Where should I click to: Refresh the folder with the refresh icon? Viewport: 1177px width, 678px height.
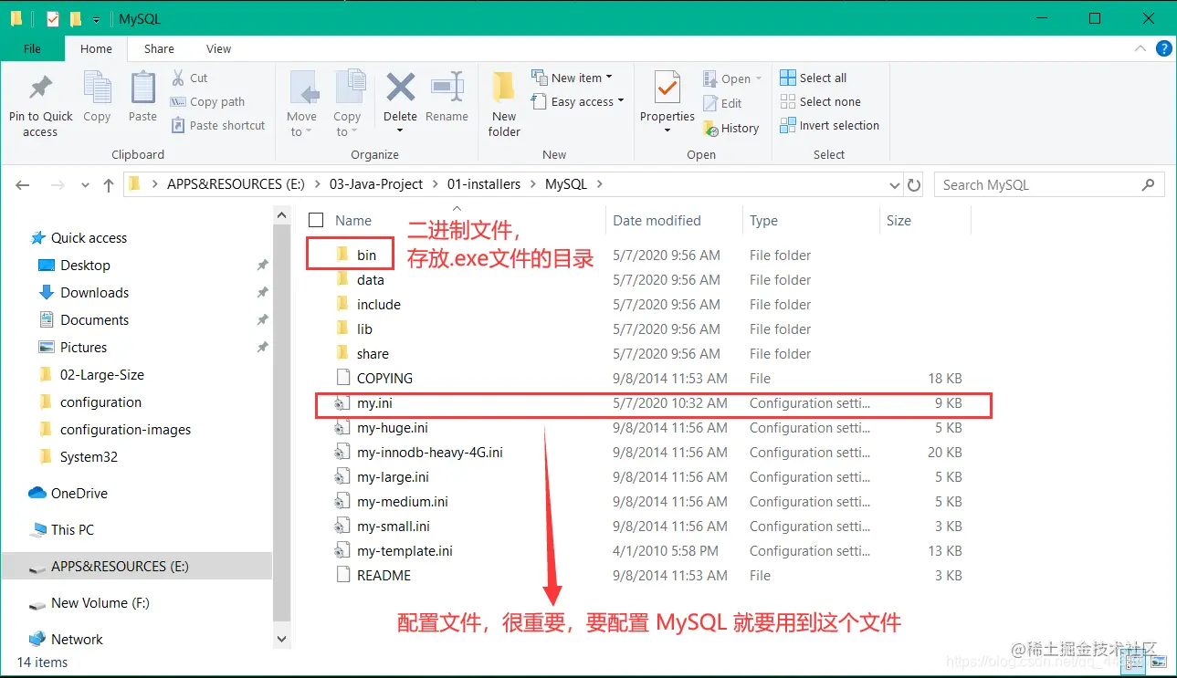pyautogui.click(x=914, y=184)
